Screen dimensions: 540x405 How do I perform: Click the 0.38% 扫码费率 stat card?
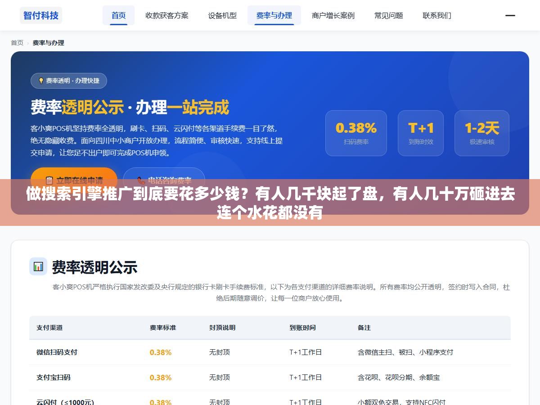[x=356, y=133]
